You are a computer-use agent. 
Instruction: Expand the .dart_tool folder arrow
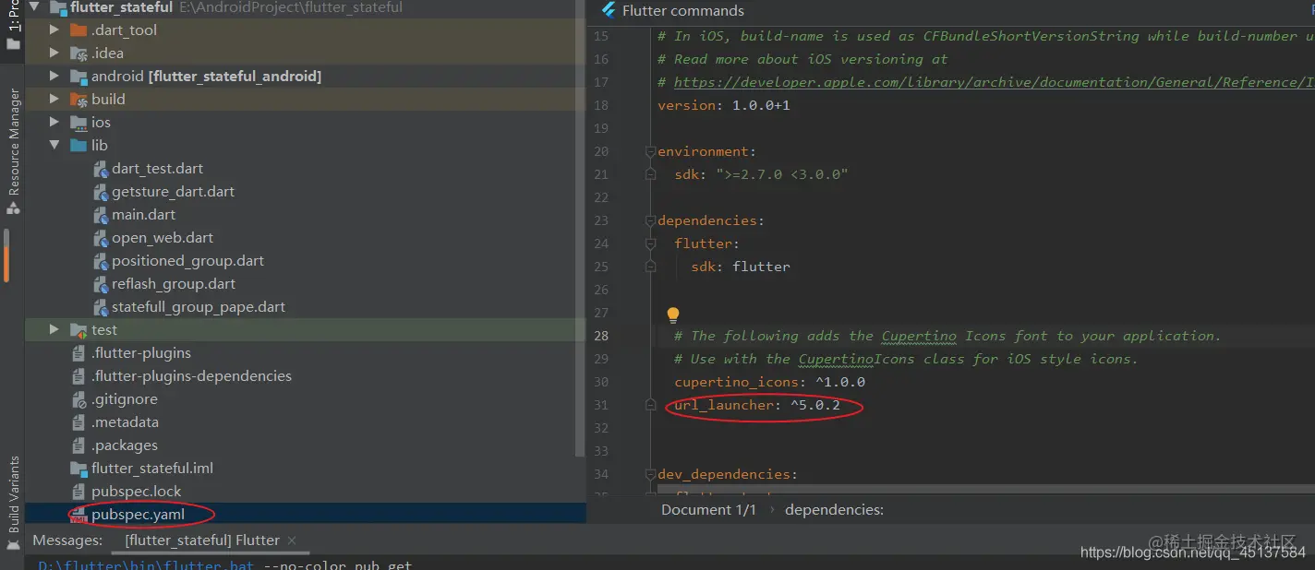pos(54,30)
